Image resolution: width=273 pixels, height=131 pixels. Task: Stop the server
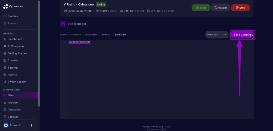click(240, 8)
